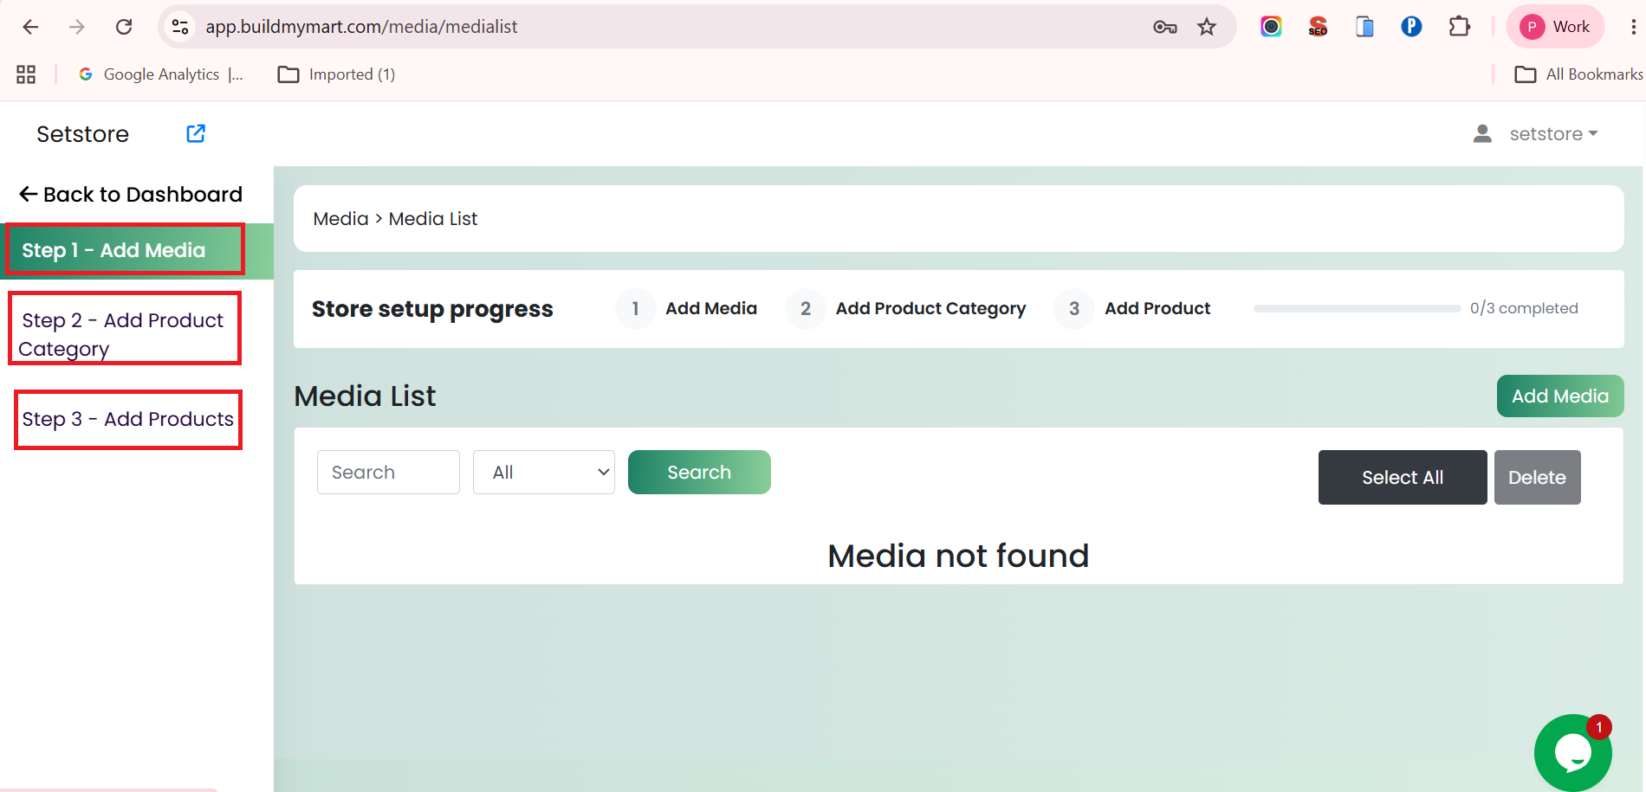
Task: Click Media List breadcrumb
Action: [433, 219]
